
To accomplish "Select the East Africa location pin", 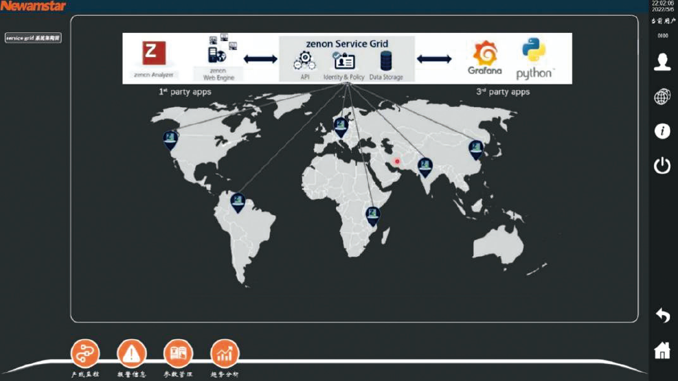I will tap(372, 216).
